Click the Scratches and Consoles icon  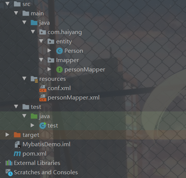pyautogui.click(x=9, y=172)
